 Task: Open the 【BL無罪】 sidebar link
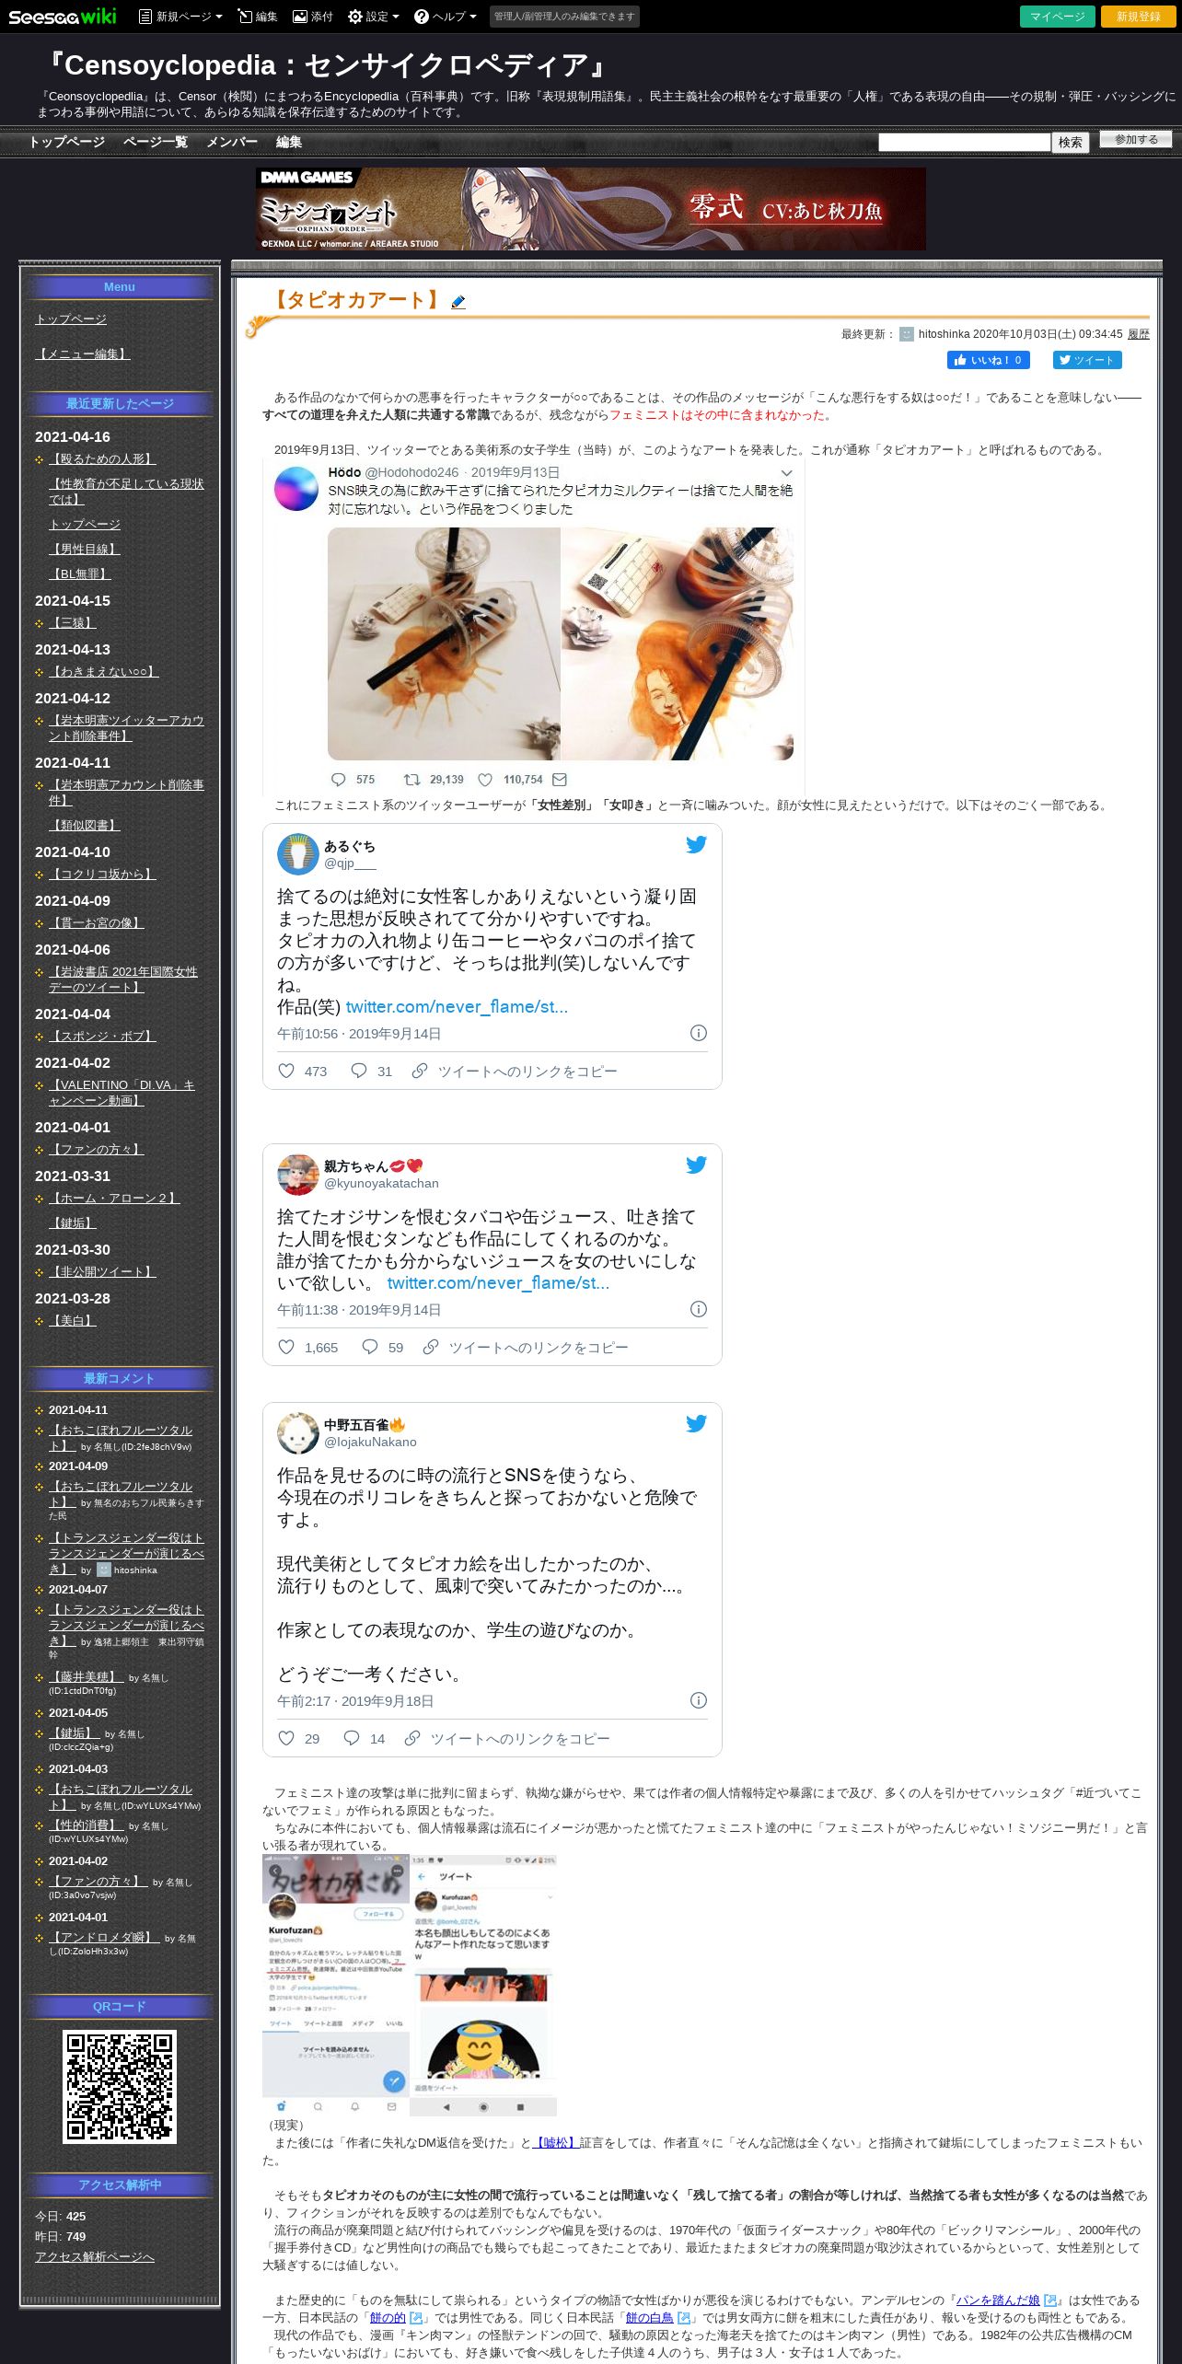(80, 574)
